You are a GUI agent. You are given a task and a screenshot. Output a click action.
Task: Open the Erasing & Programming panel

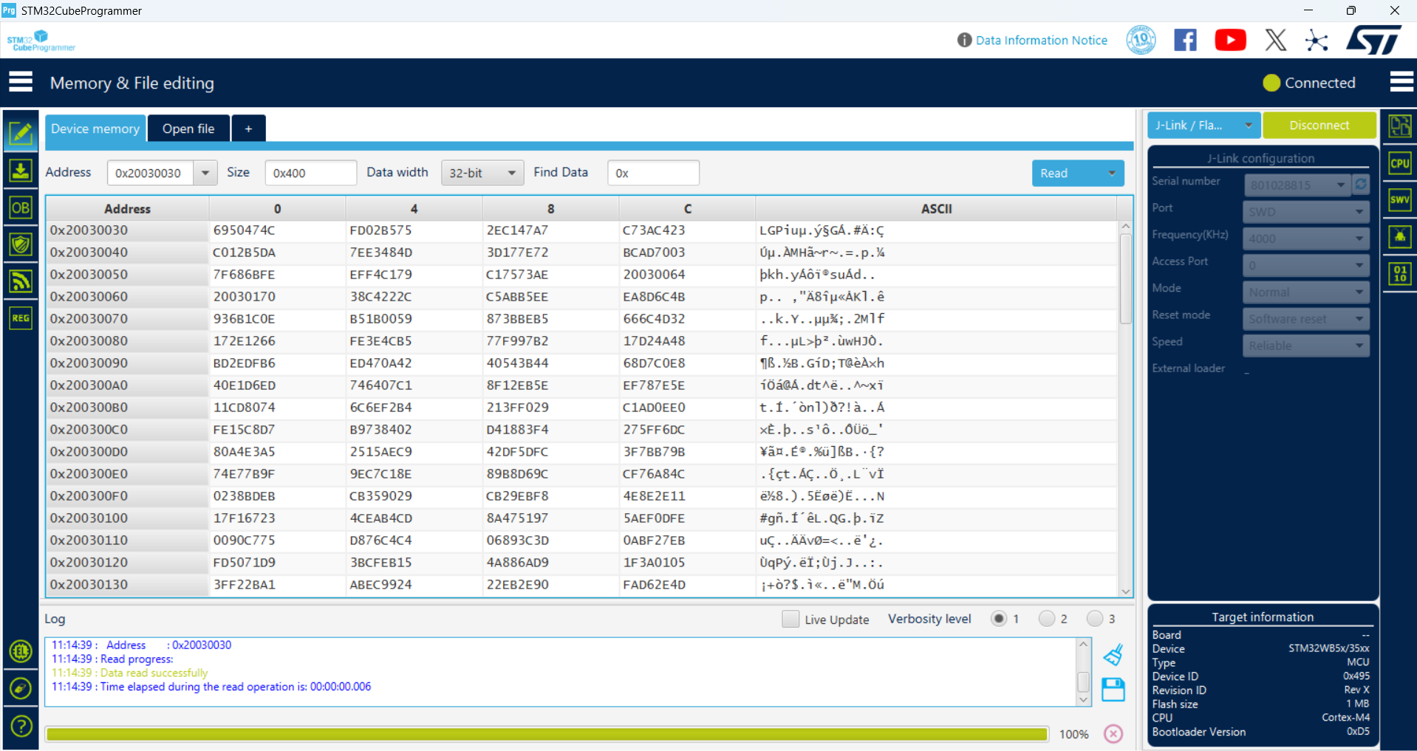click(21, 171)
